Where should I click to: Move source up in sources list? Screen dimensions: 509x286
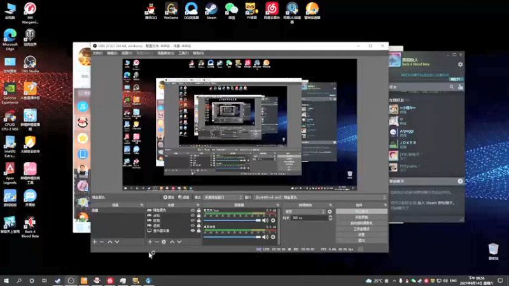172,242
